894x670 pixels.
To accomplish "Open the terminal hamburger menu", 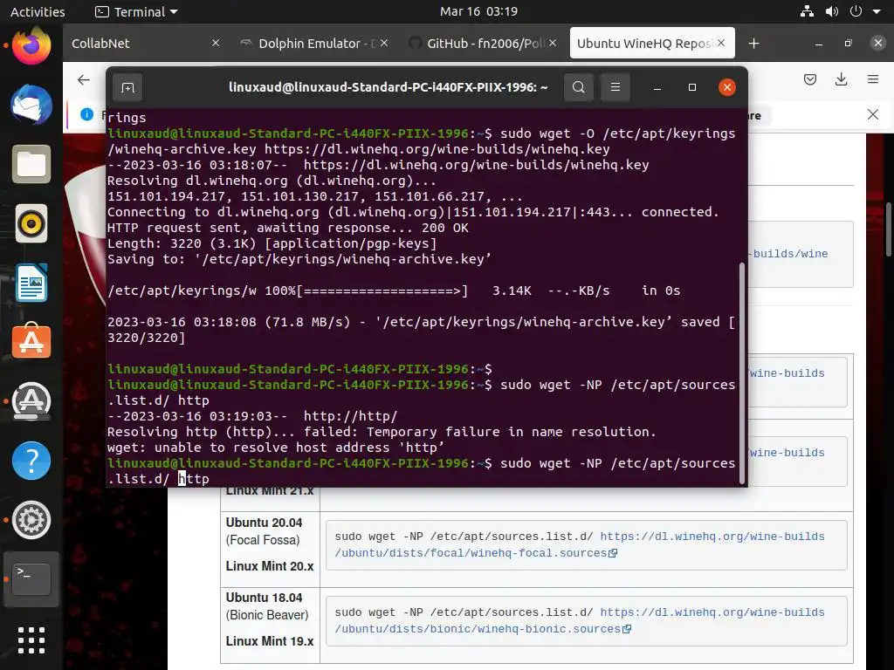I will [615, 87].
